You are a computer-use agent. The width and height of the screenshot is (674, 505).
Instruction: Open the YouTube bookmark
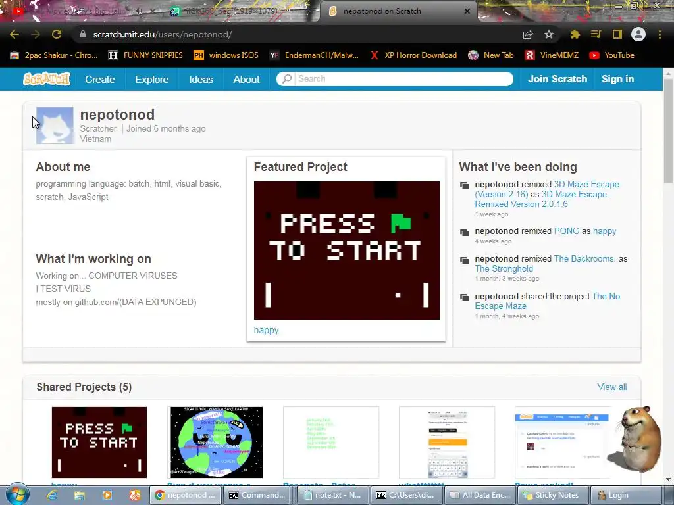pos(611,55)
